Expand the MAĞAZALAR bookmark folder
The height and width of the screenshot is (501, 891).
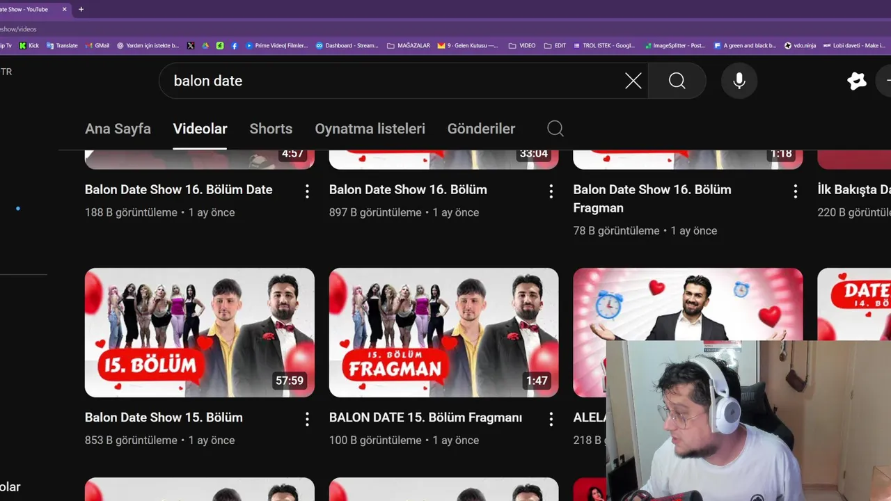click(x=409, y=45)
